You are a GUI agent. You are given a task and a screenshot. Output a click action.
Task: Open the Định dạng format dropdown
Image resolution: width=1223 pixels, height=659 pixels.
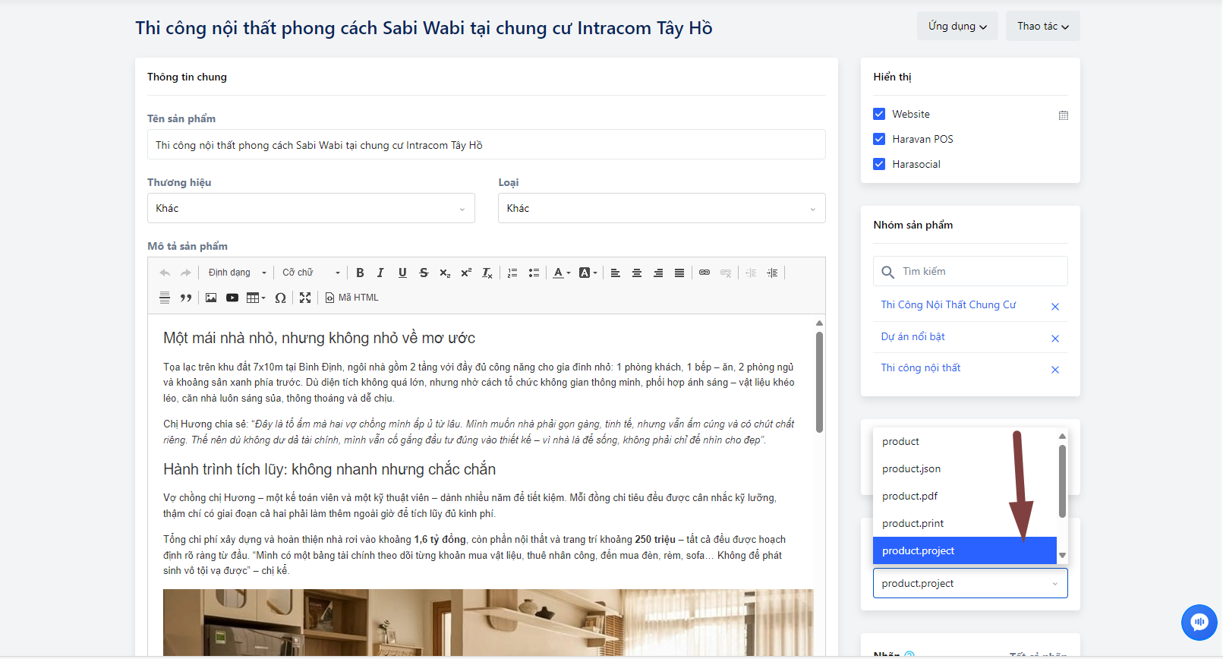[237, 273]
